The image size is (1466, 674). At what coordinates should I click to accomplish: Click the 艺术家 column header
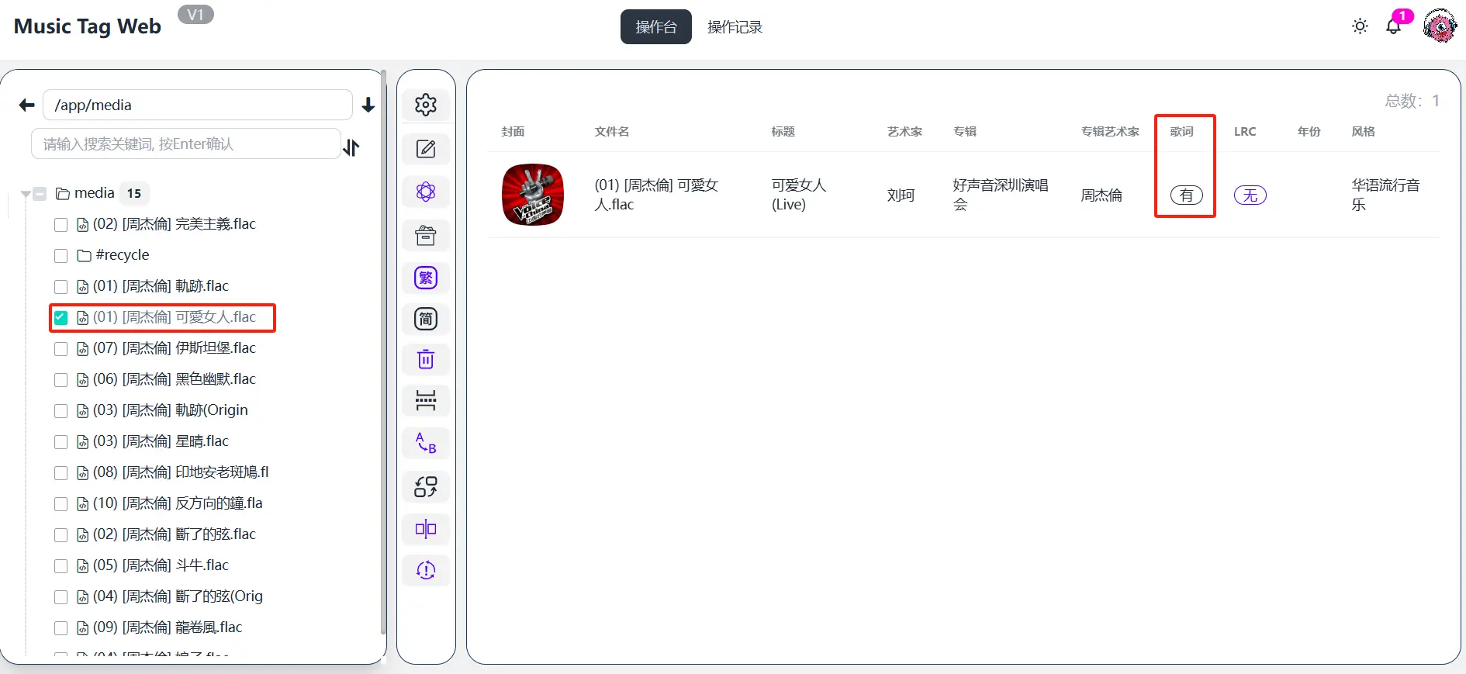coord(905,132)
